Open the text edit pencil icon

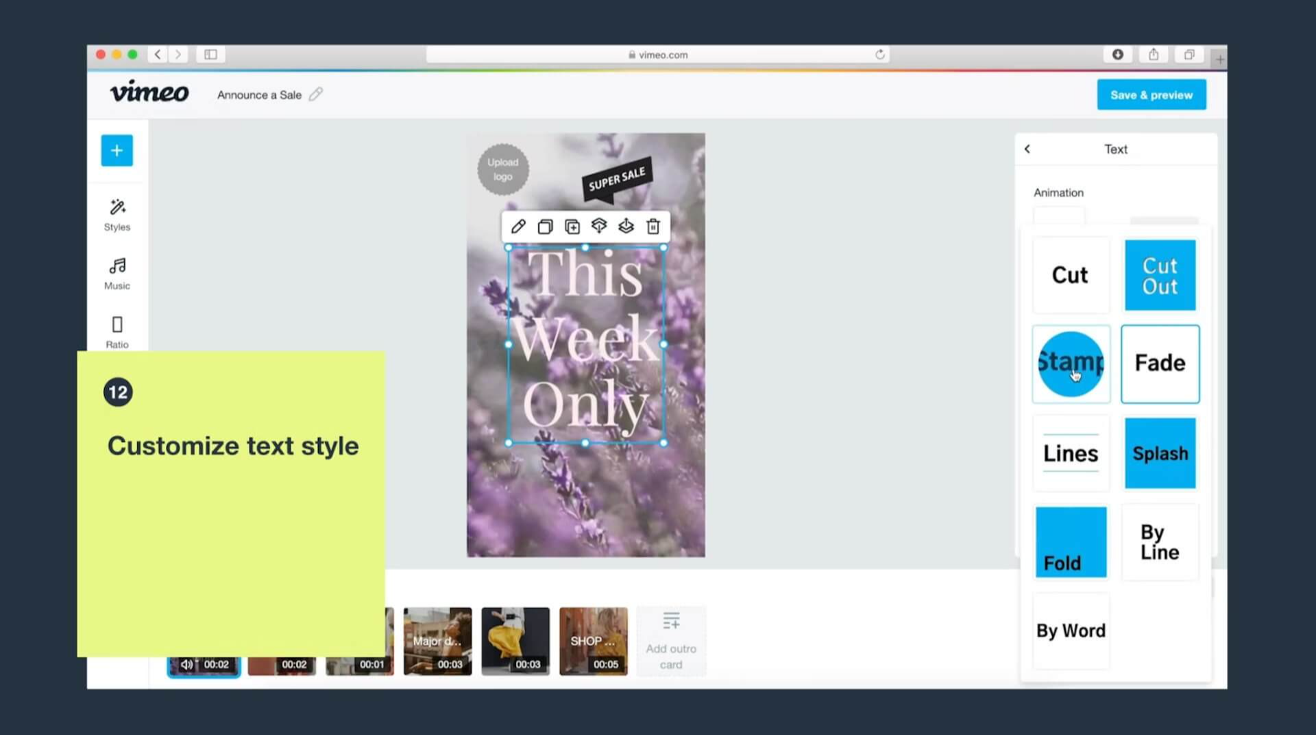pyautogui.click(x=517, y=226)
